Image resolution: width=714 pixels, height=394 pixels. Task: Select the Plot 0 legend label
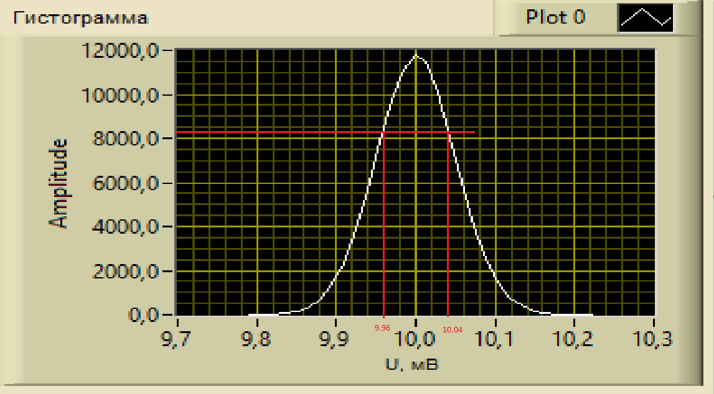555,17
